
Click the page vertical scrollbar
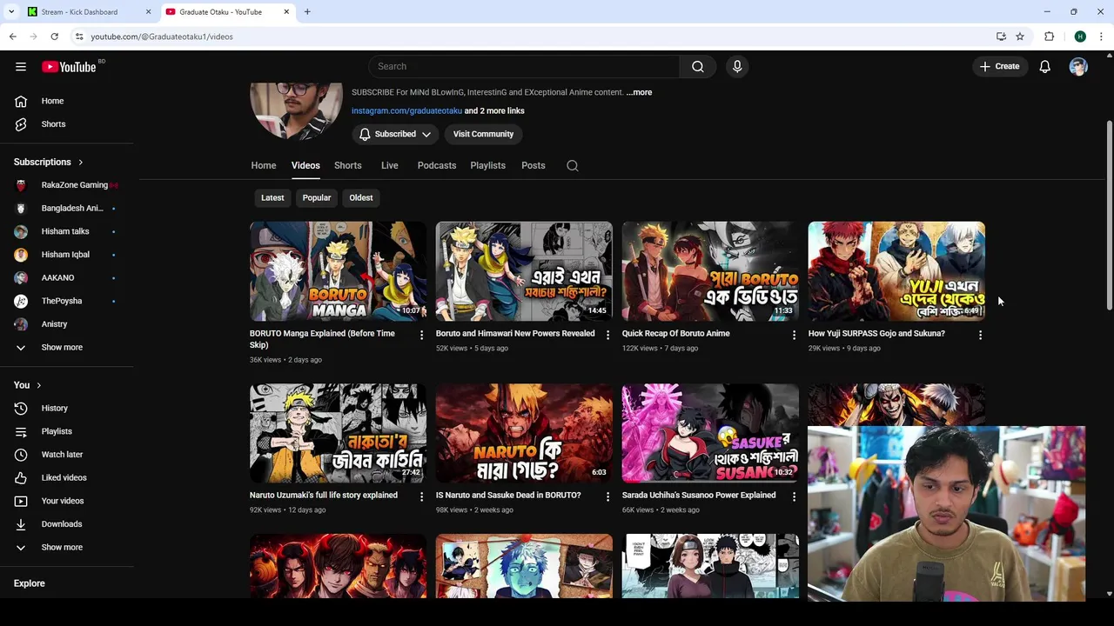coord(1109,216)
